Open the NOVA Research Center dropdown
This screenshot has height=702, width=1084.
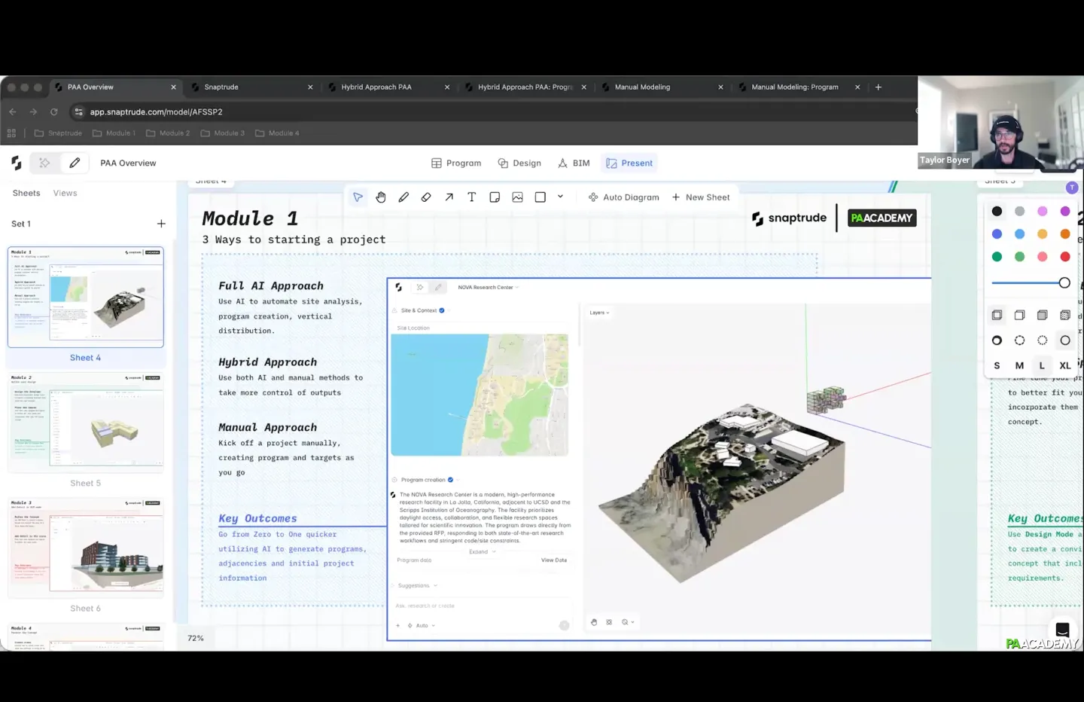pos(488,287)
